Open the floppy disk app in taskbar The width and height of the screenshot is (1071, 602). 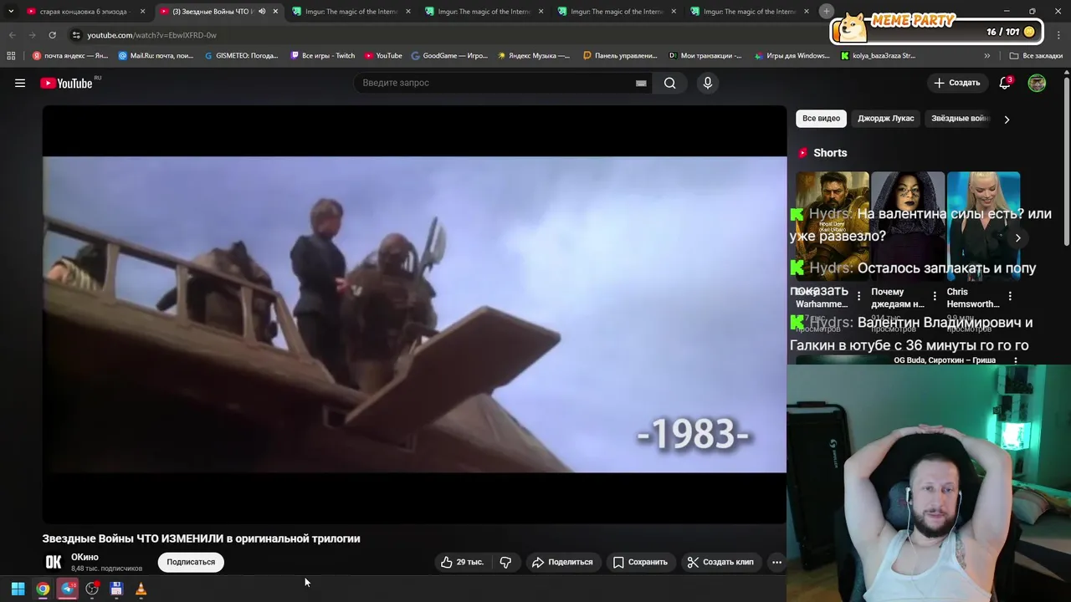[116, 589]
